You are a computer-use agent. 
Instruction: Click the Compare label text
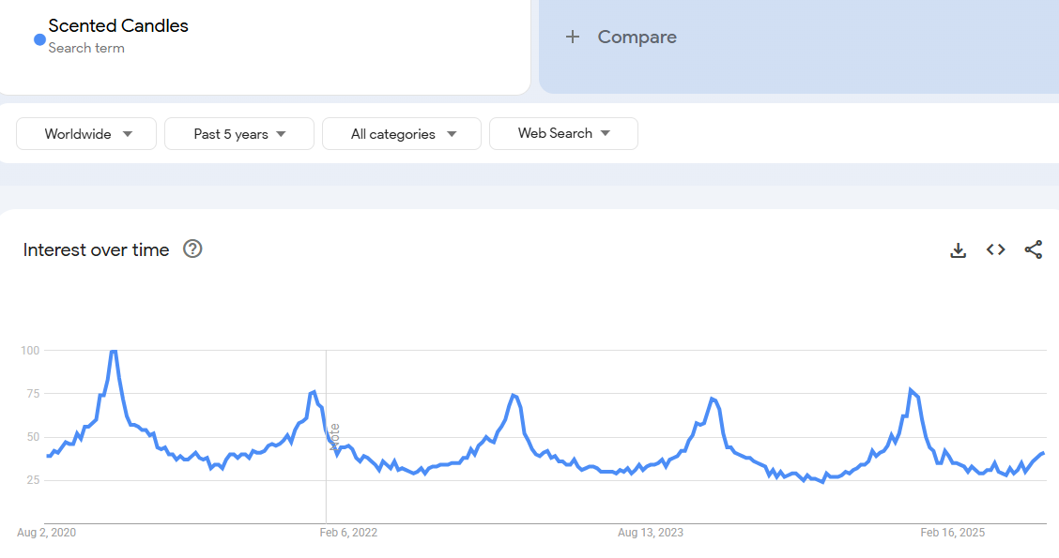coord(637,38)
